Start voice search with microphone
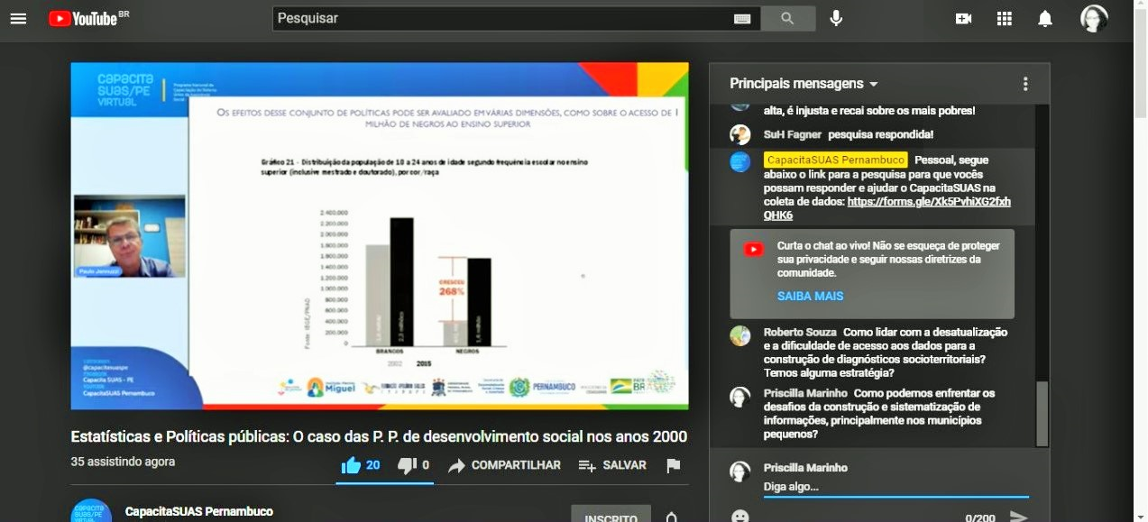This screenshot has height=522, width=1148. [x=836, y=18]
